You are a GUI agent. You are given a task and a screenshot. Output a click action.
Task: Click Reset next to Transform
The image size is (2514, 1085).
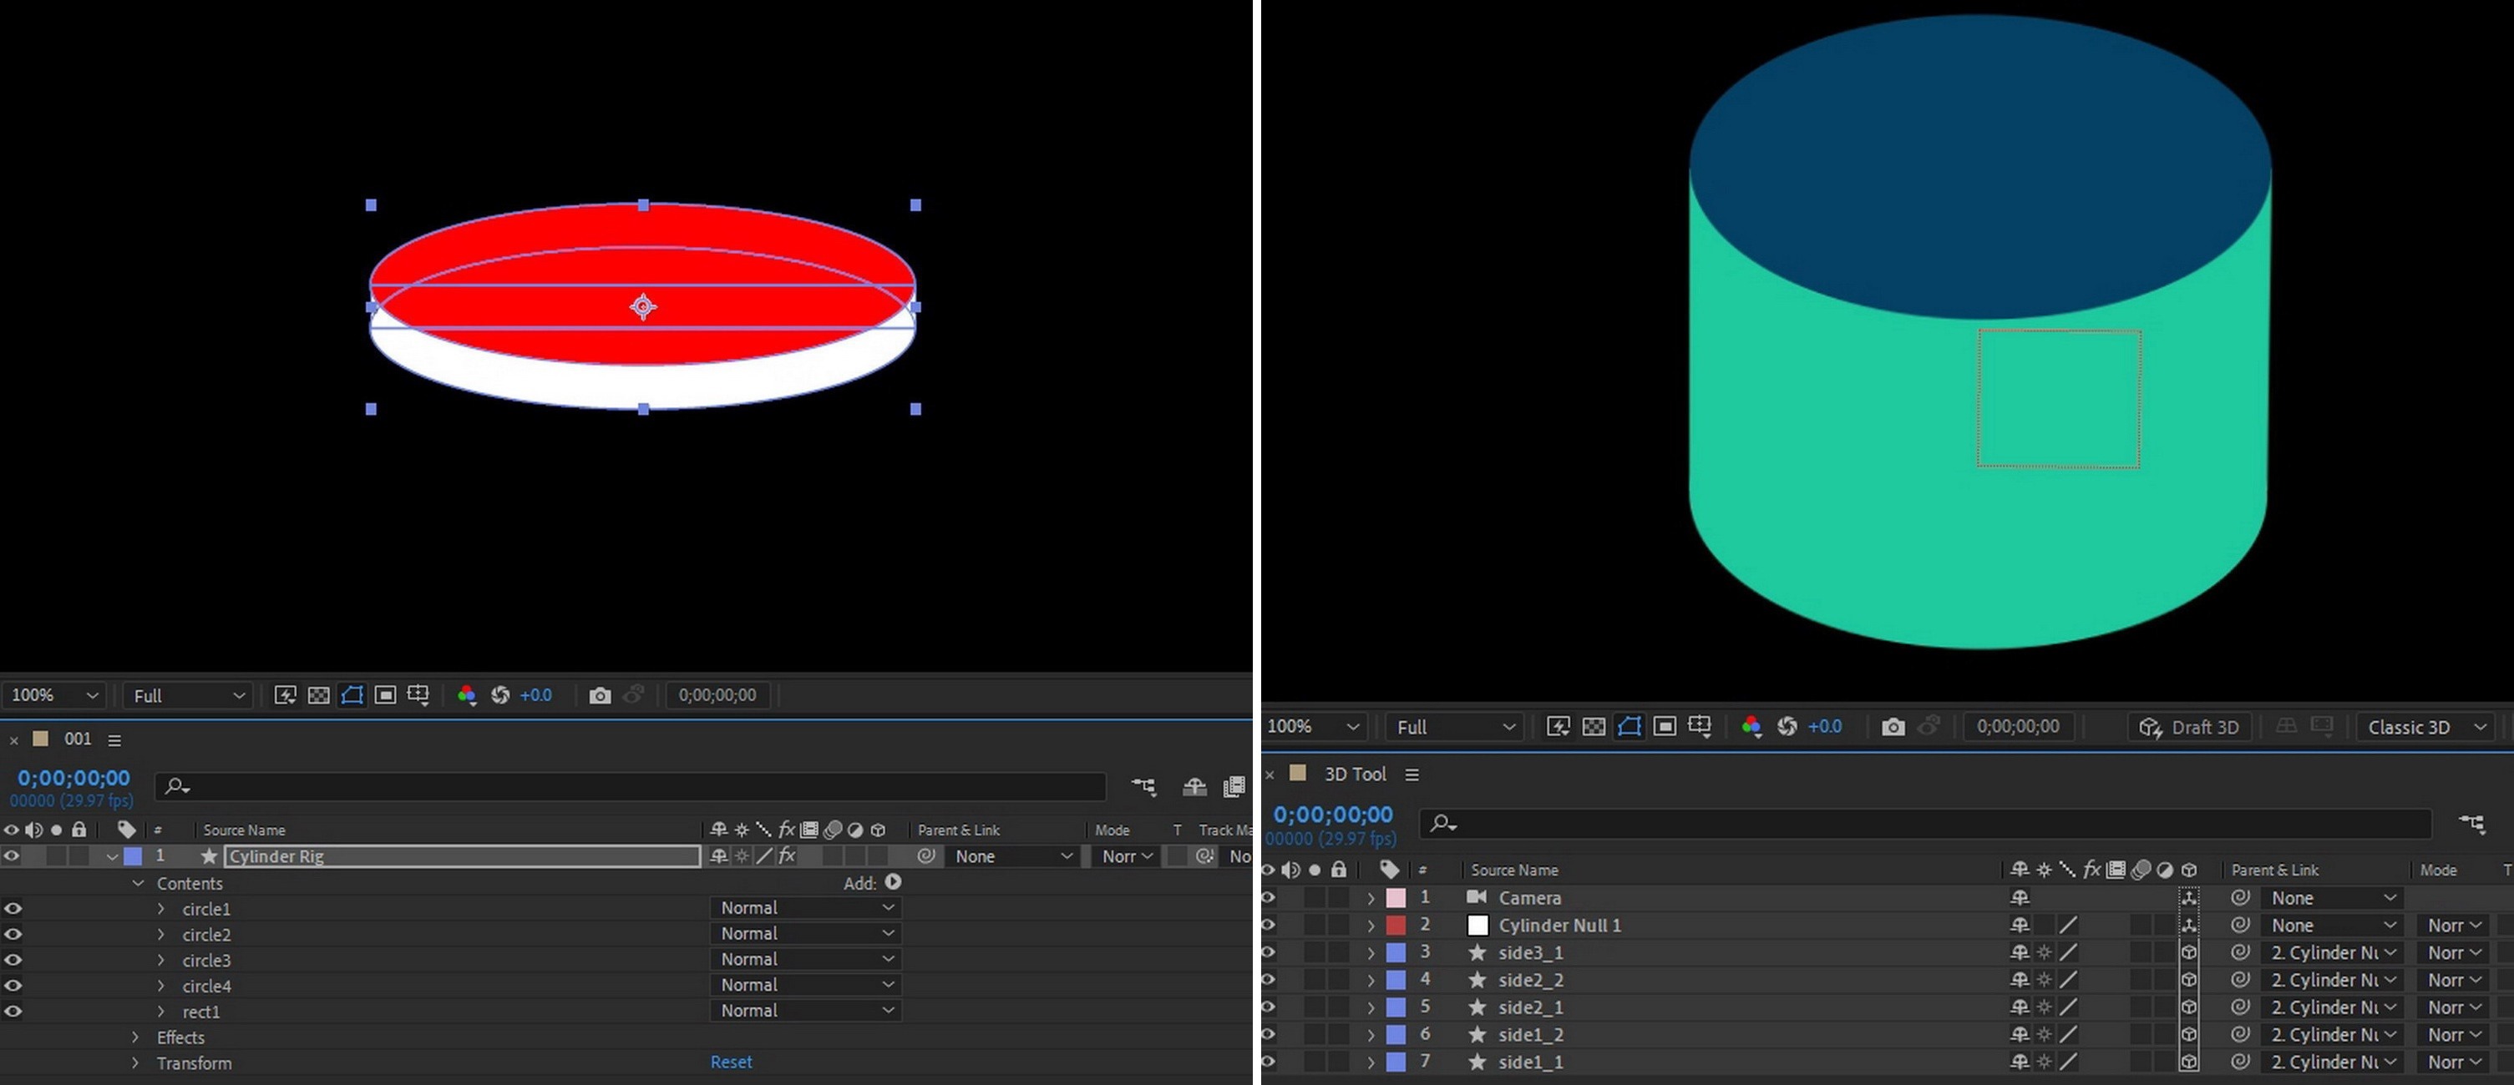click(731, 1062)
